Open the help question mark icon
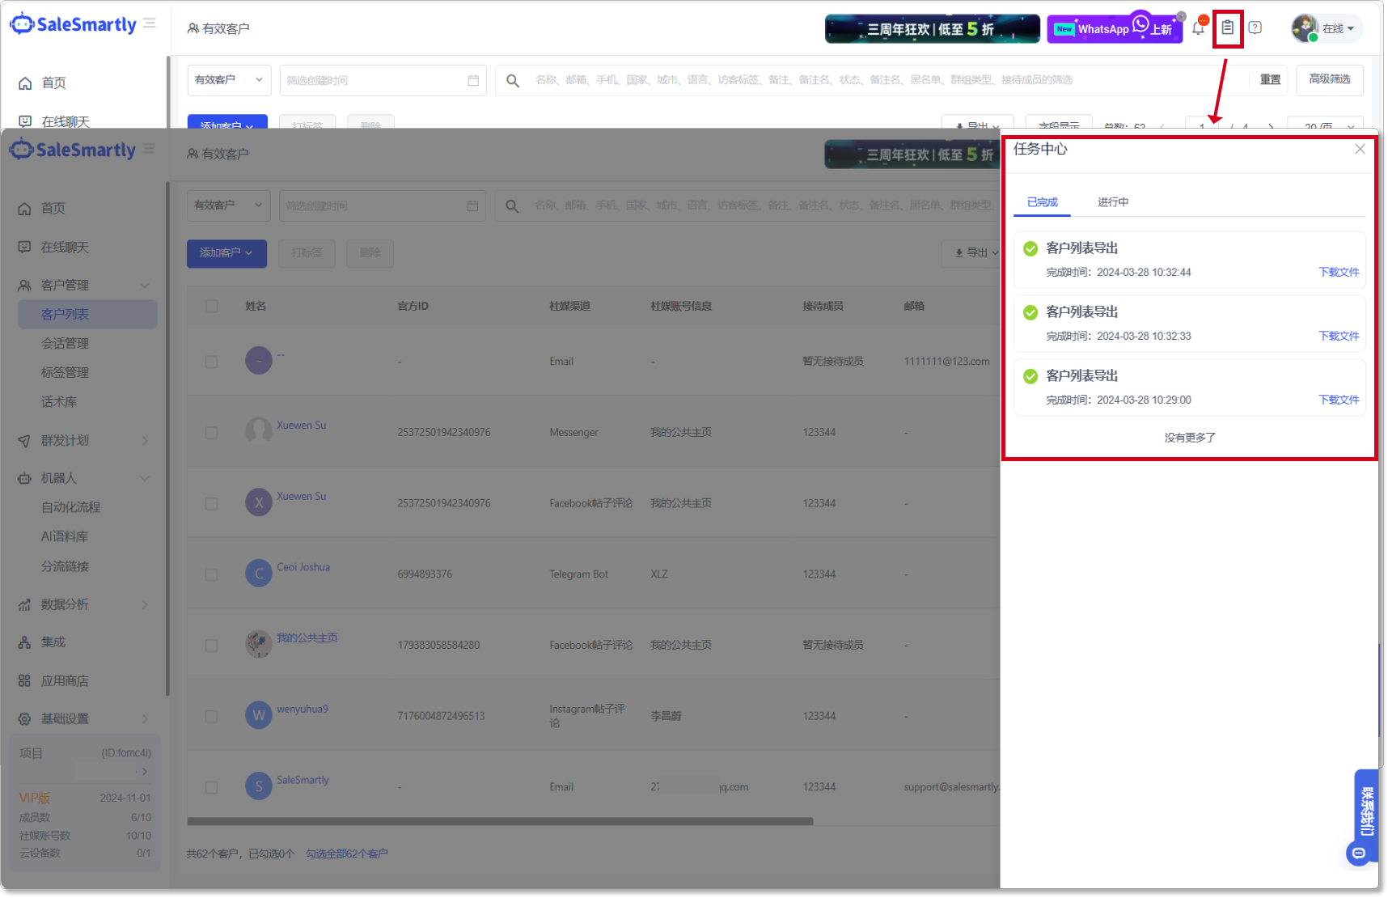1388x898 pixels. point(1255,28)
